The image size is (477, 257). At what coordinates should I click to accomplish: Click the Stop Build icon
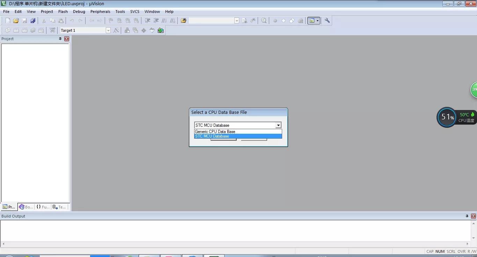point(41,30)
